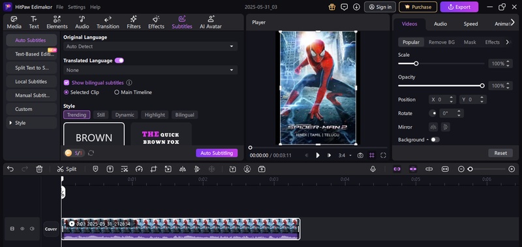The image size is (522, 247).
Task: Open the Media panel
Action: pos(14,22)
